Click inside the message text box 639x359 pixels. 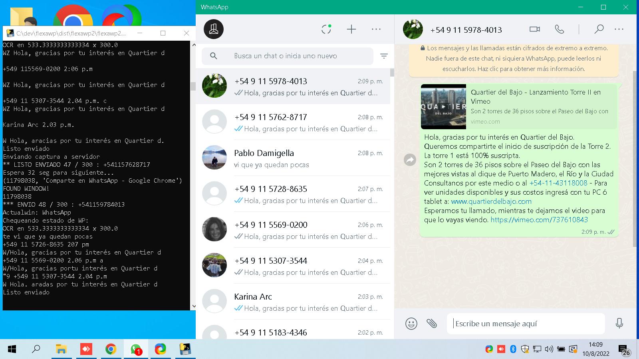tap(526, 323)
